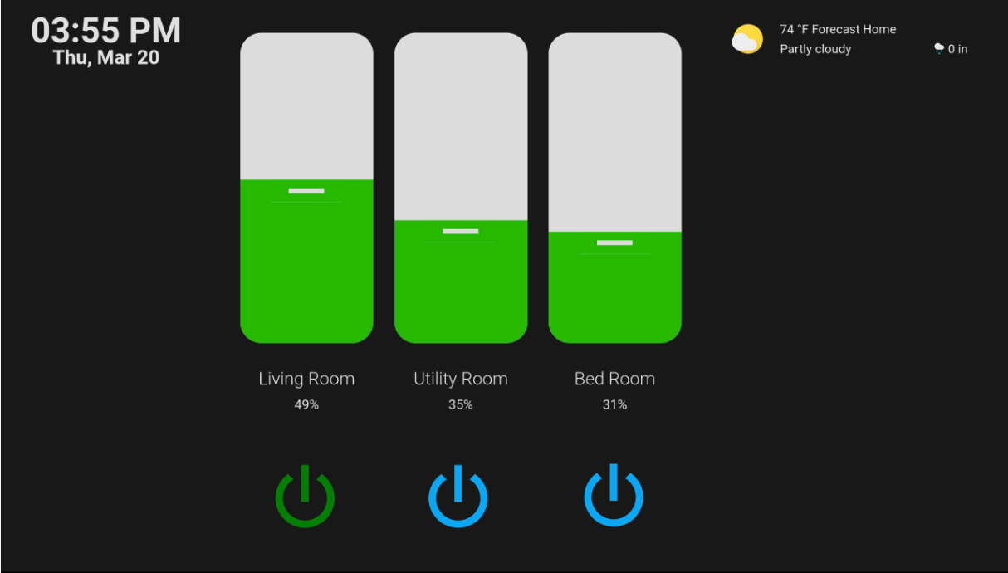Click the Living Room 49% value
This screenshot has height=573, width=1008.
tap(306, 405)
